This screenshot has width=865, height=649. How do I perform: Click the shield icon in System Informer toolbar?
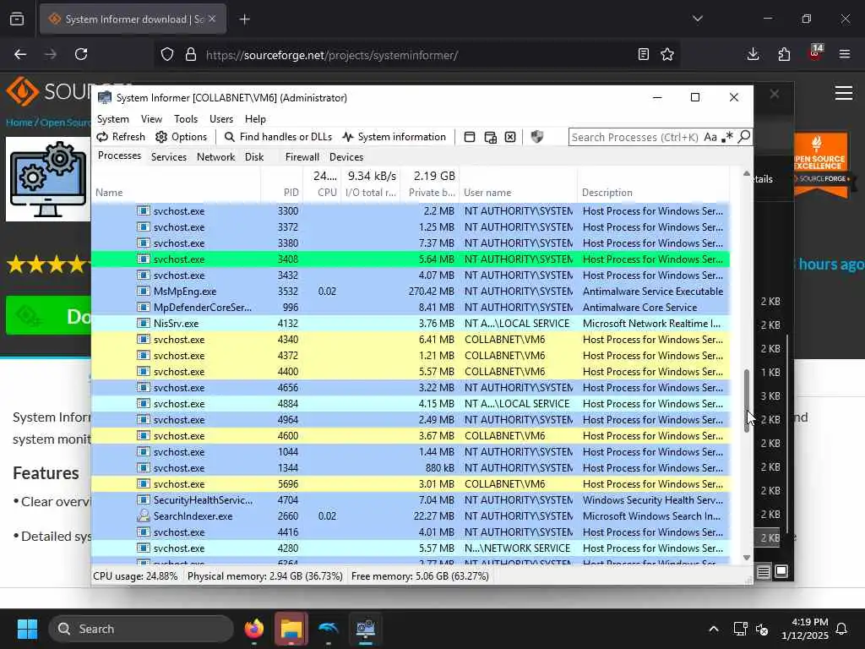tap(536, 136)
